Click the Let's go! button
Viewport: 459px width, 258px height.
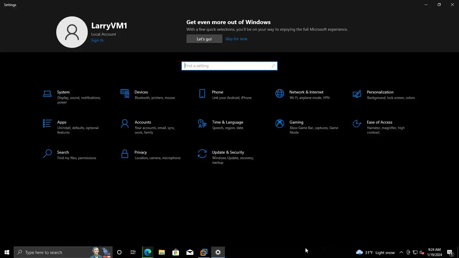tap(204, 39)
